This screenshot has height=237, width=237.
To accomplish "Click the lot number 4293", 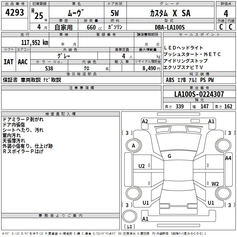I will pyautogui.click(x=15, y=13).
